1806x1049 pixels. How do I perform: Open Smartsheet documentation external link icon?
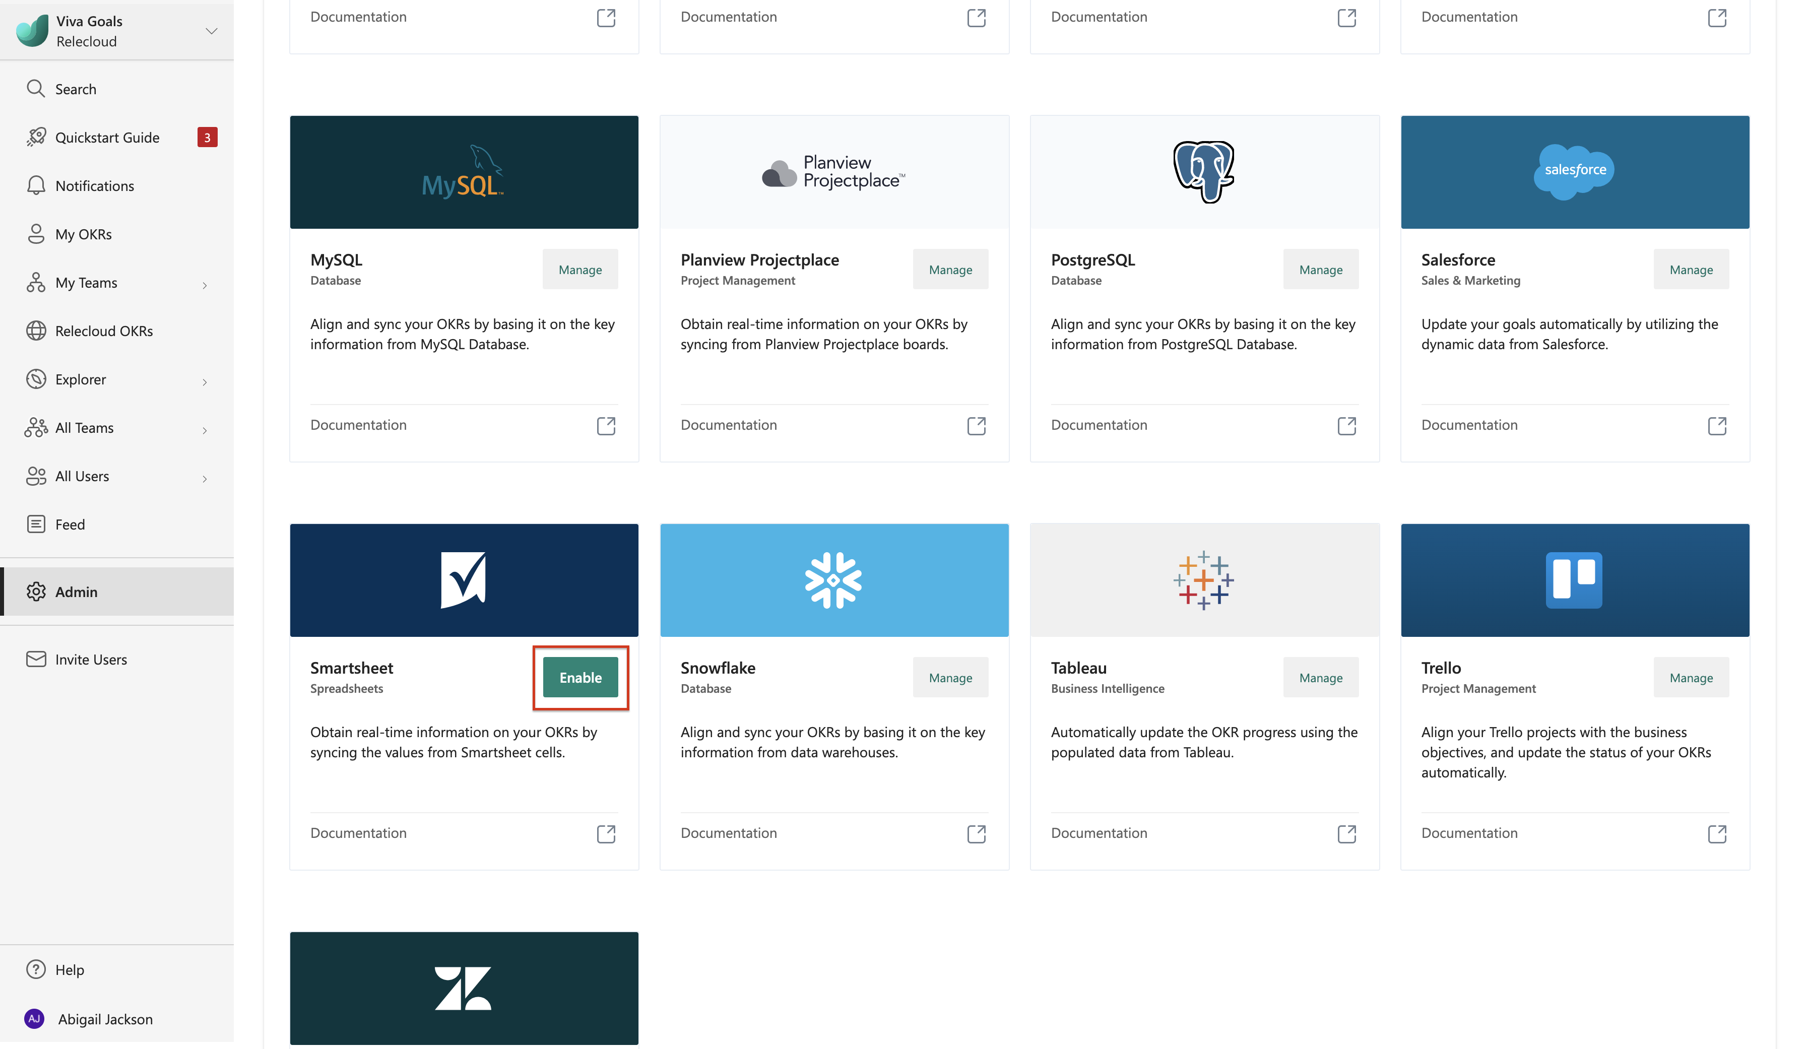click(606, 834)
